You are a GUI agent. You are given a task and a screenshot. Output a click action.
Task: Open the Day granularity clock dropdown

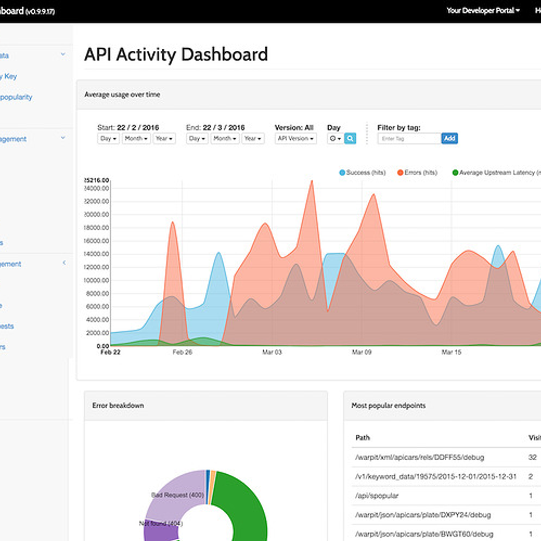tap(335, 138)
